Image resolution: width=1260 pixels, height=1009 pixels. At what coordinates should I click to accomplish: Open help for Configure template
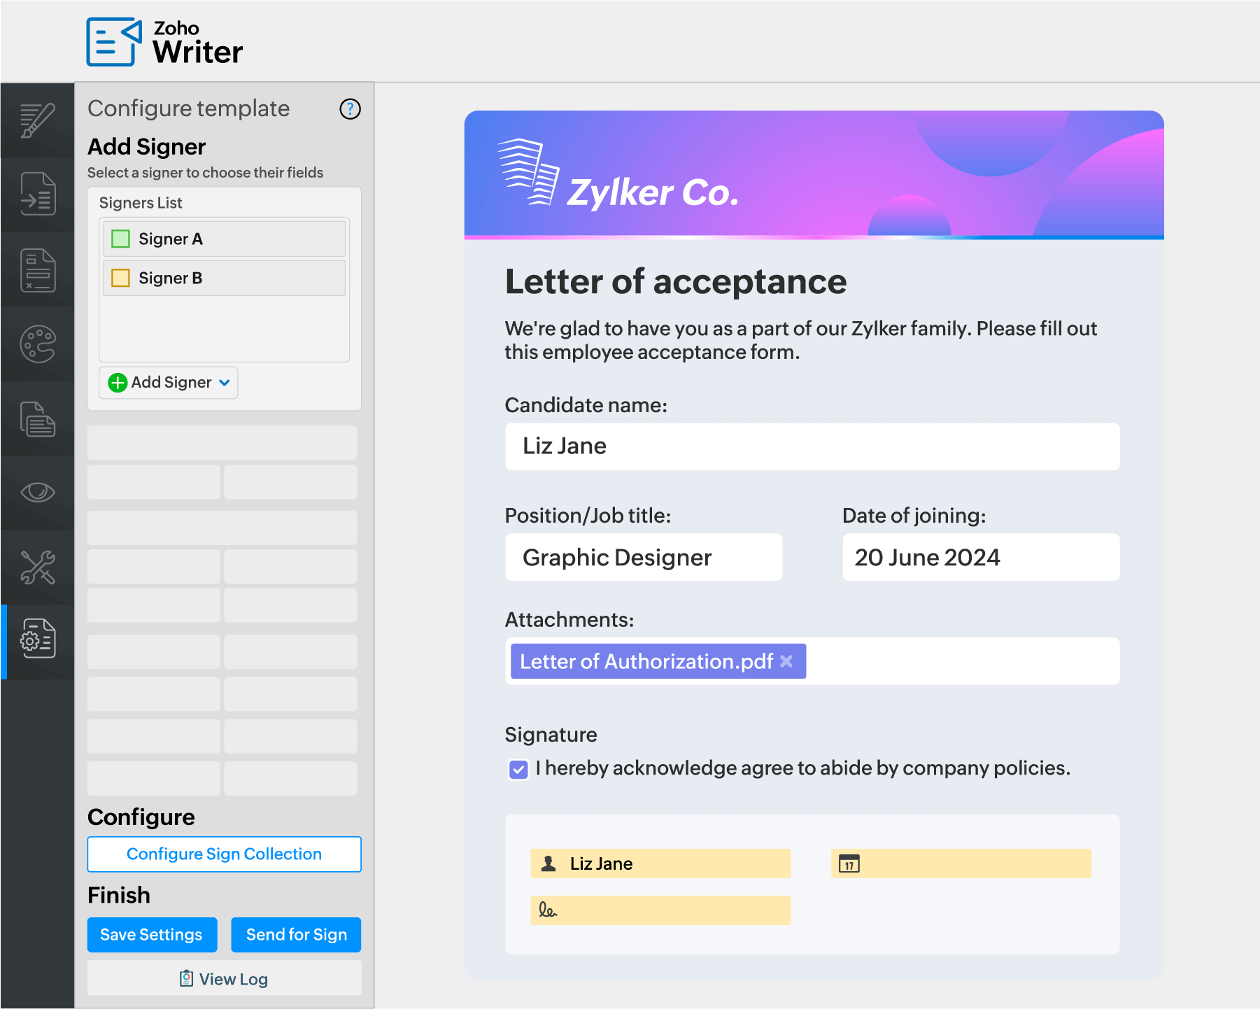350,109
